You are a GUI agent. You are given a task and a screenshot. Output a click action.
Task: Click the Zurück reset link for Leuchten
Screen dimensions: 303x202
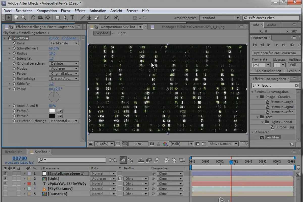(54, 38)
